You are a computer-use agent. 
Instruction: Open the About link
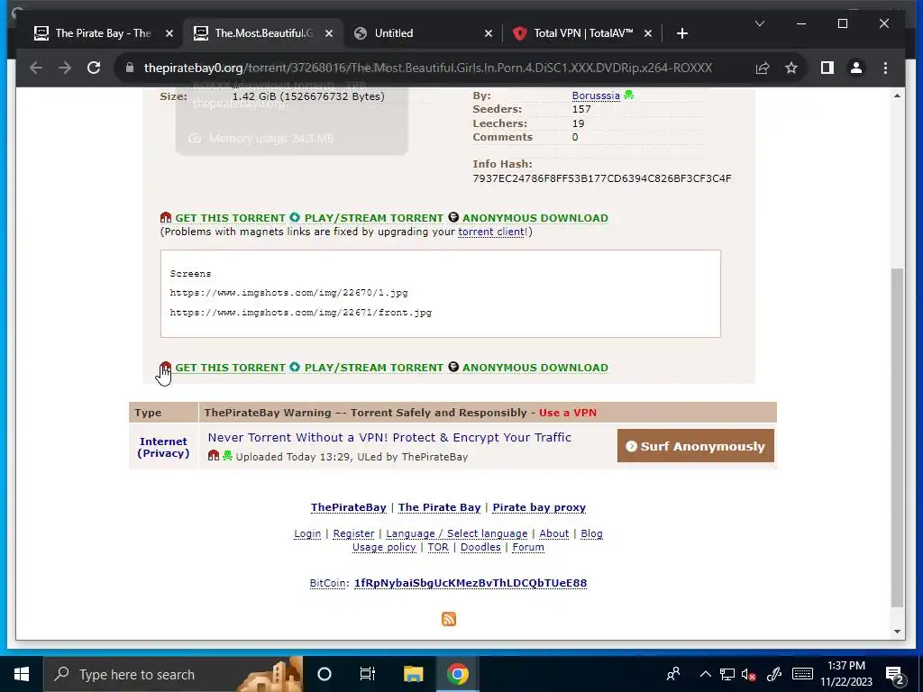(554, 533)
